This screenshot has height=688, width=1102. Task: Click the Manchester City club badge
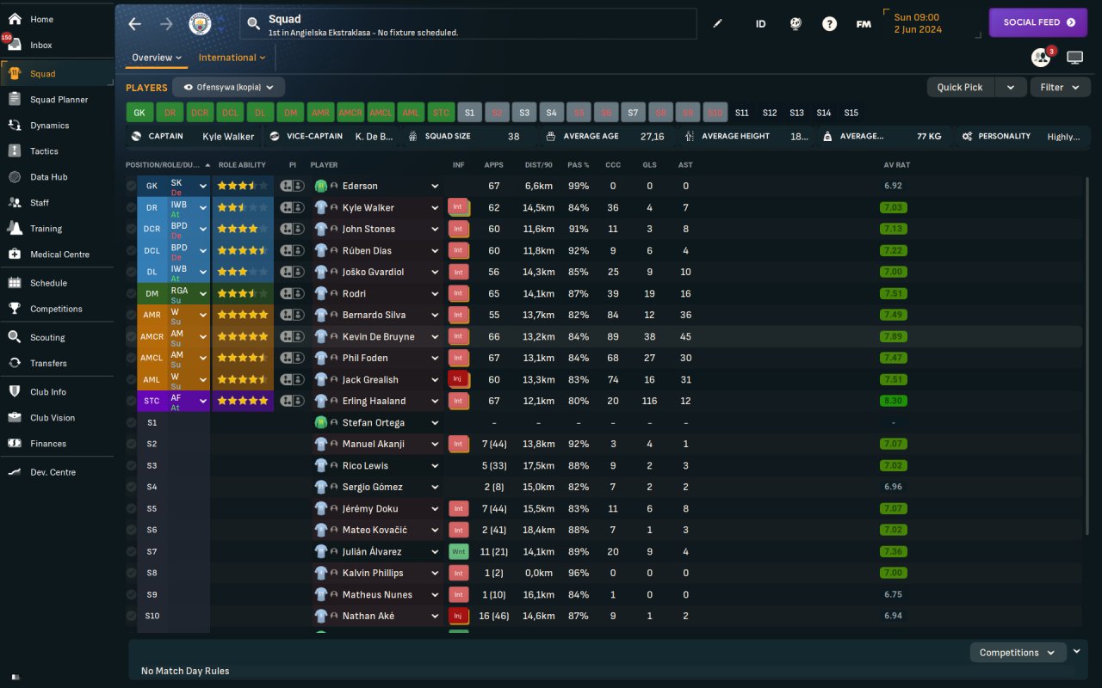click(200, 24)
